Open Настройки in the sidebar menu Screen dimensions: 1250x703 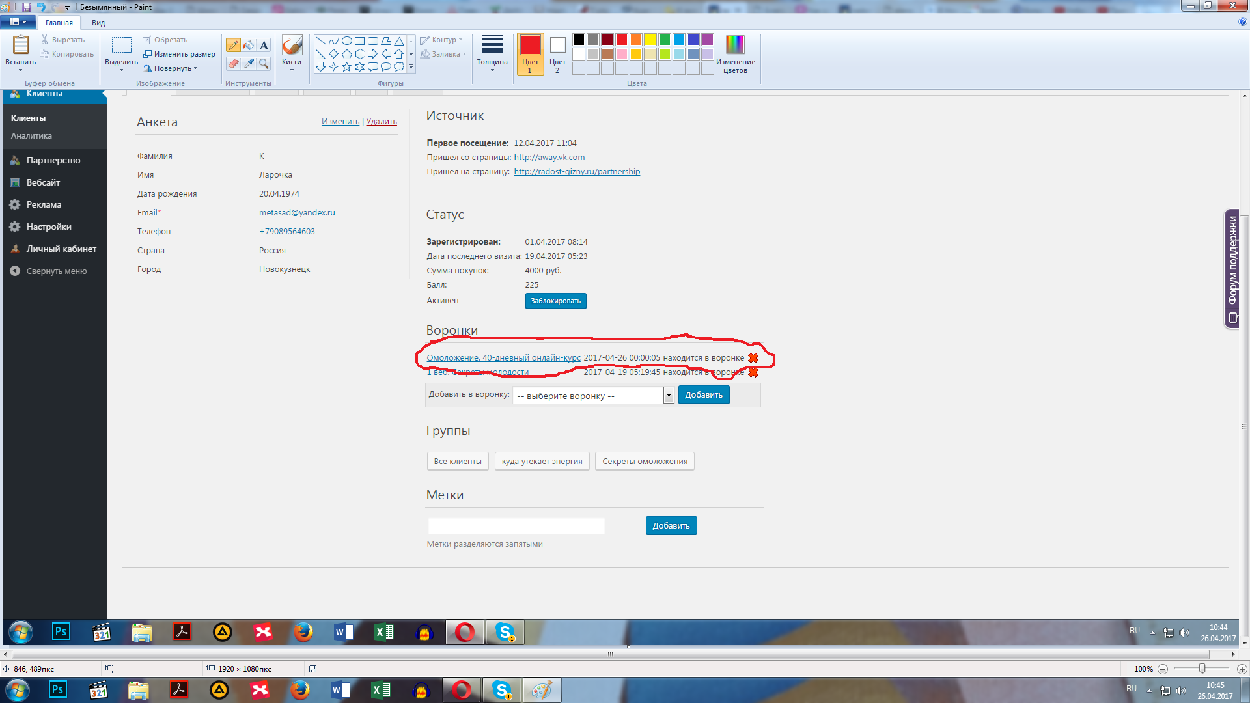(49, 227)
